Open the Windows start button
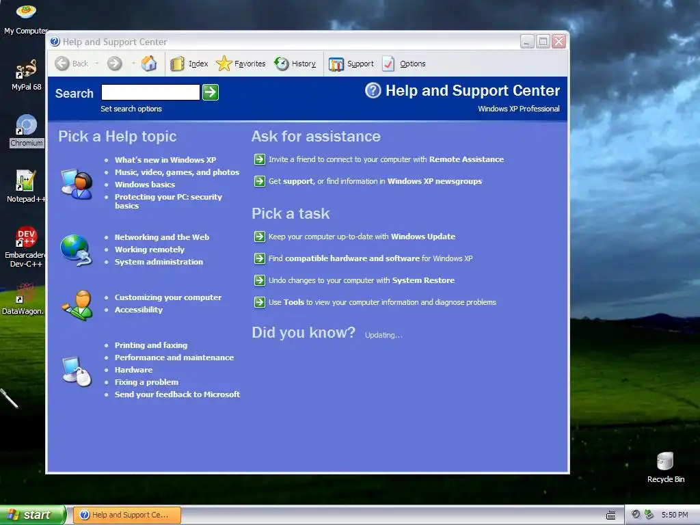Screen dimensions: 700x525 pyautogui.click(x=33, y=515)
